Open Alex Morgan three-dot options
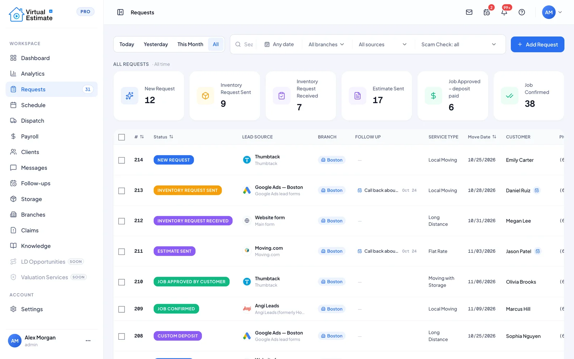 coord(88,340)
